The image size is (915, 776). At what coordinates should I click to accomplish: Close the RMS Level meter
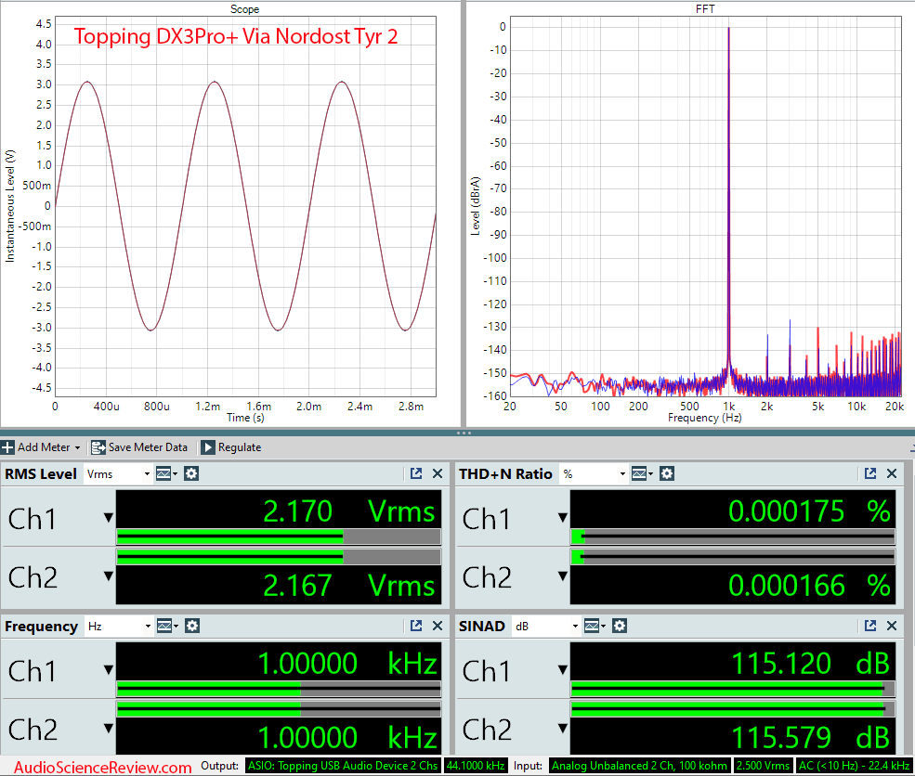pyautogui.click(x=438, y=474)
